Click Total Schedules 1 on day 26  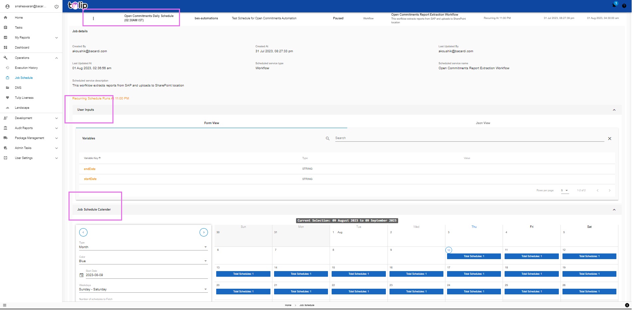tap(589, 291)
